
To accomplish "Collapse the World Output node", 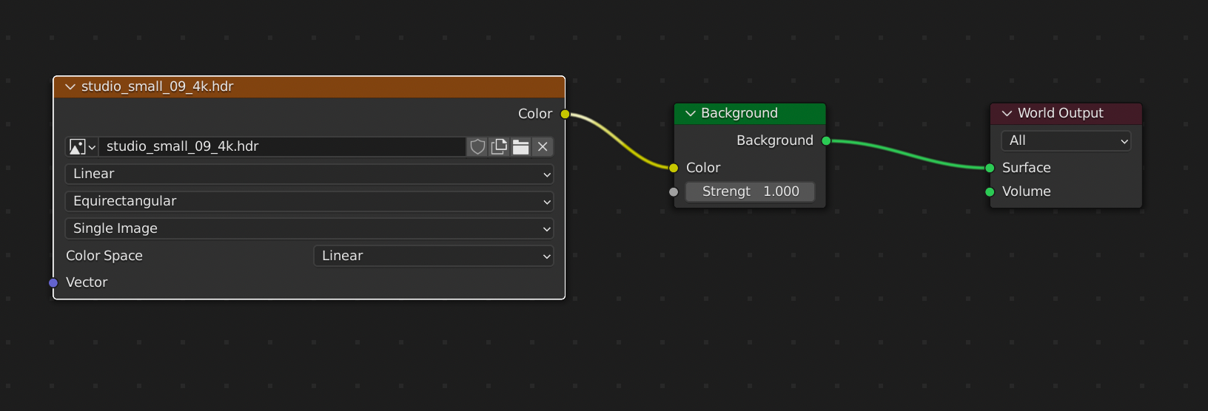I will (1007, 113).
